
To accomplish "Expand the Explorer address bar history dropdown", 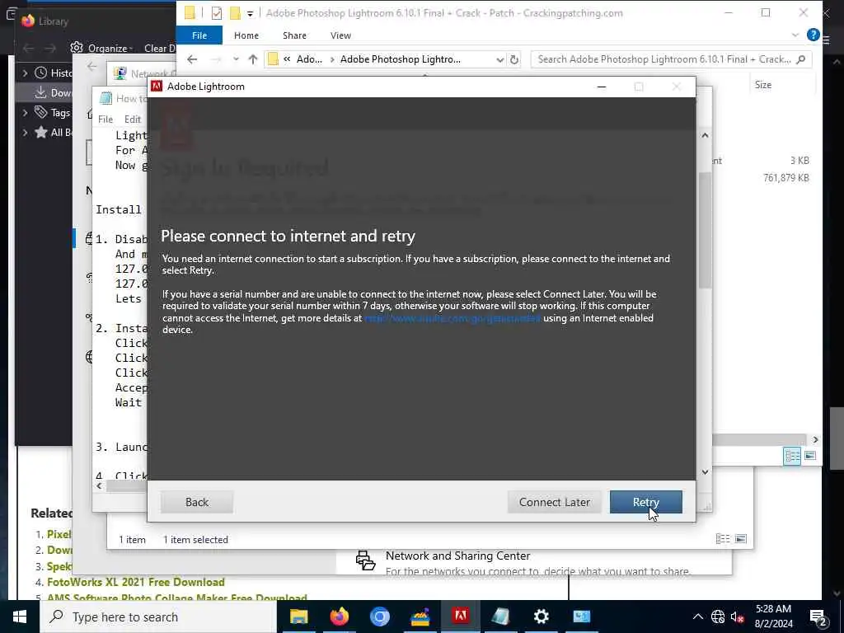I will tap(500, 59).
